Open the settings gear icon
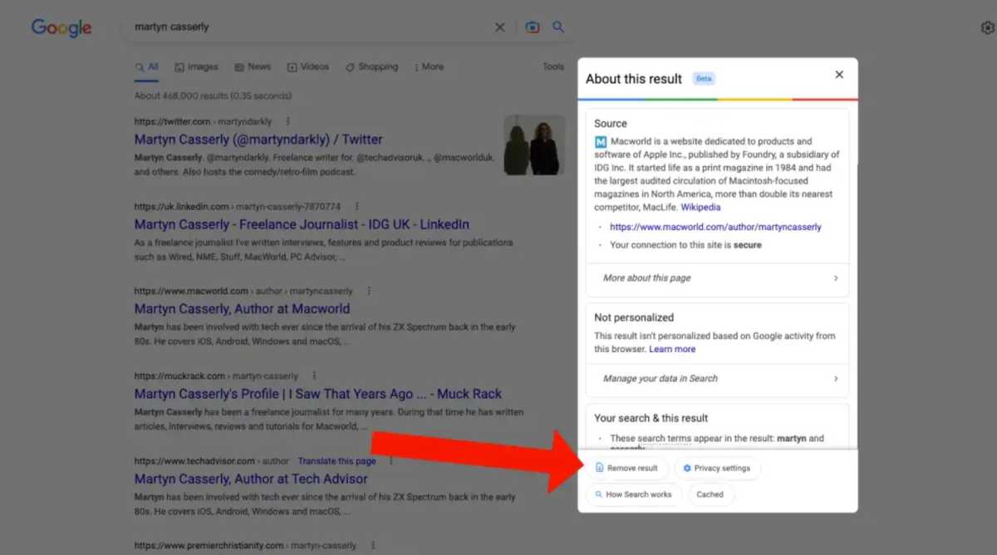The image size is (997, 555). [x=988, y=27]
